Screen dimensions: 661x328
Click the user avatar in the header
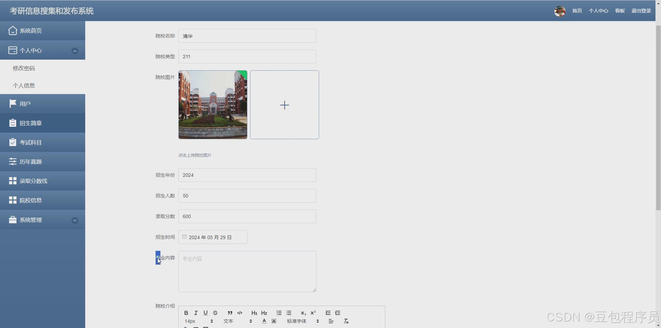click(560, 11)
